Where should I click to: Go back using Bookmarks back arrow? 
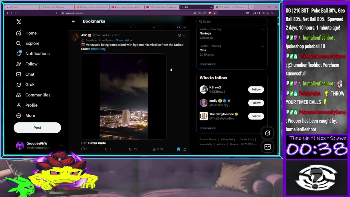[73, 21]
